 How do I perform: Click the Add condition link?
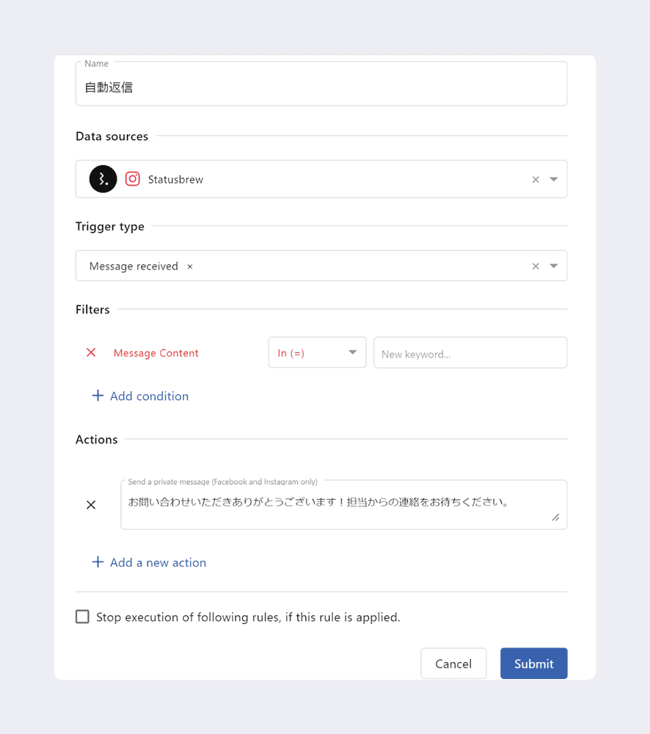[149, 396]
